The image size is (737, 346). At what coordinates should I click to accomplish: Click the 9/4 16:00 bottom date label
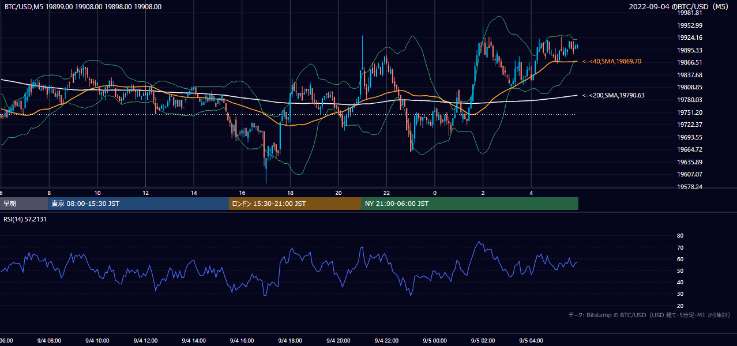point(242,341)
